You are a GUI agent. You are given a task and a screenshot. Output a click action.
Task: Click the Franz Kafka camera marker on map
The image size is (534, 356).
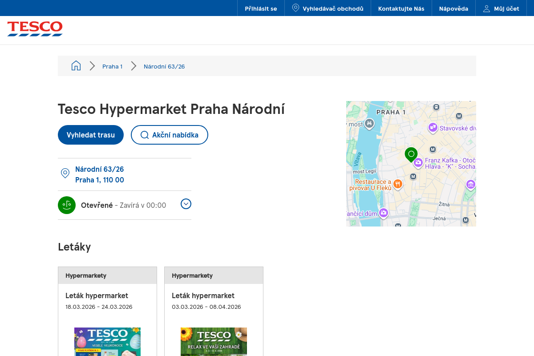pyautogui.click(x=418, y=163)
